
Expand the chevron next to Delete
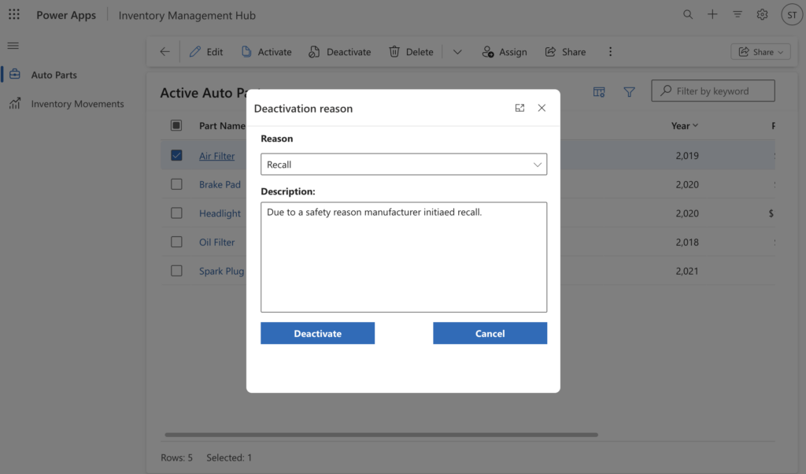click(x=457, y=52)
